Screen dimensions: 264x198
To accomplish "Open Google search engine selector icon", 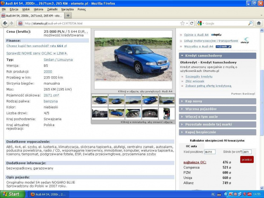I will [200, 23].
